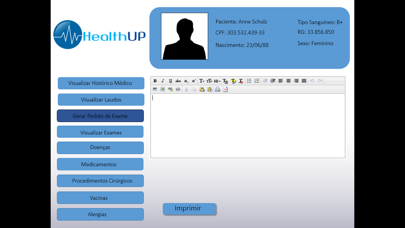405x228 pixels.
Task: Apply strikethrough formatting to text
Action: click(x=178, y=81)
